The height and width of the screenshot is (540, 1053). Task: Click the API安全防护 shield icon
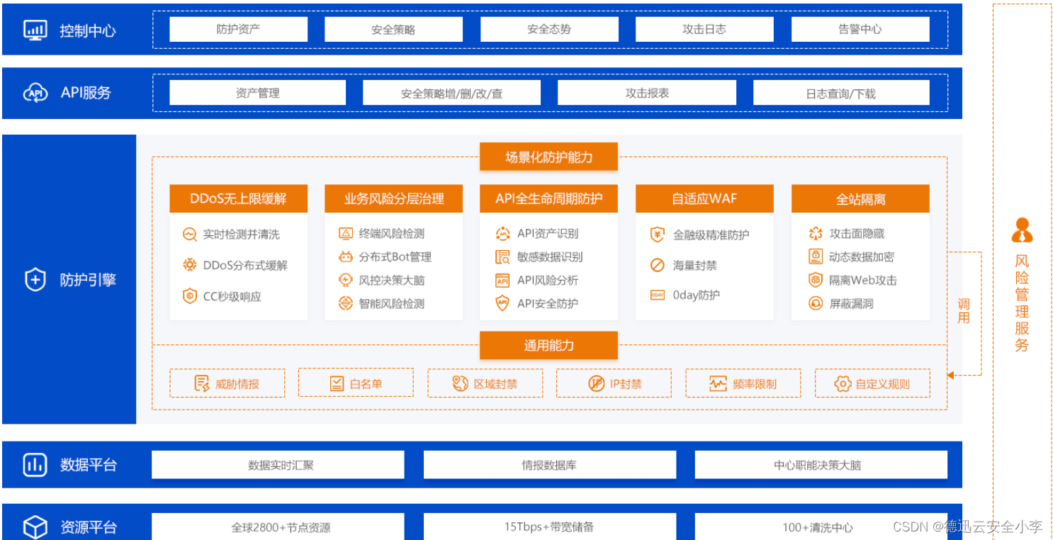[x=502, y=303]
